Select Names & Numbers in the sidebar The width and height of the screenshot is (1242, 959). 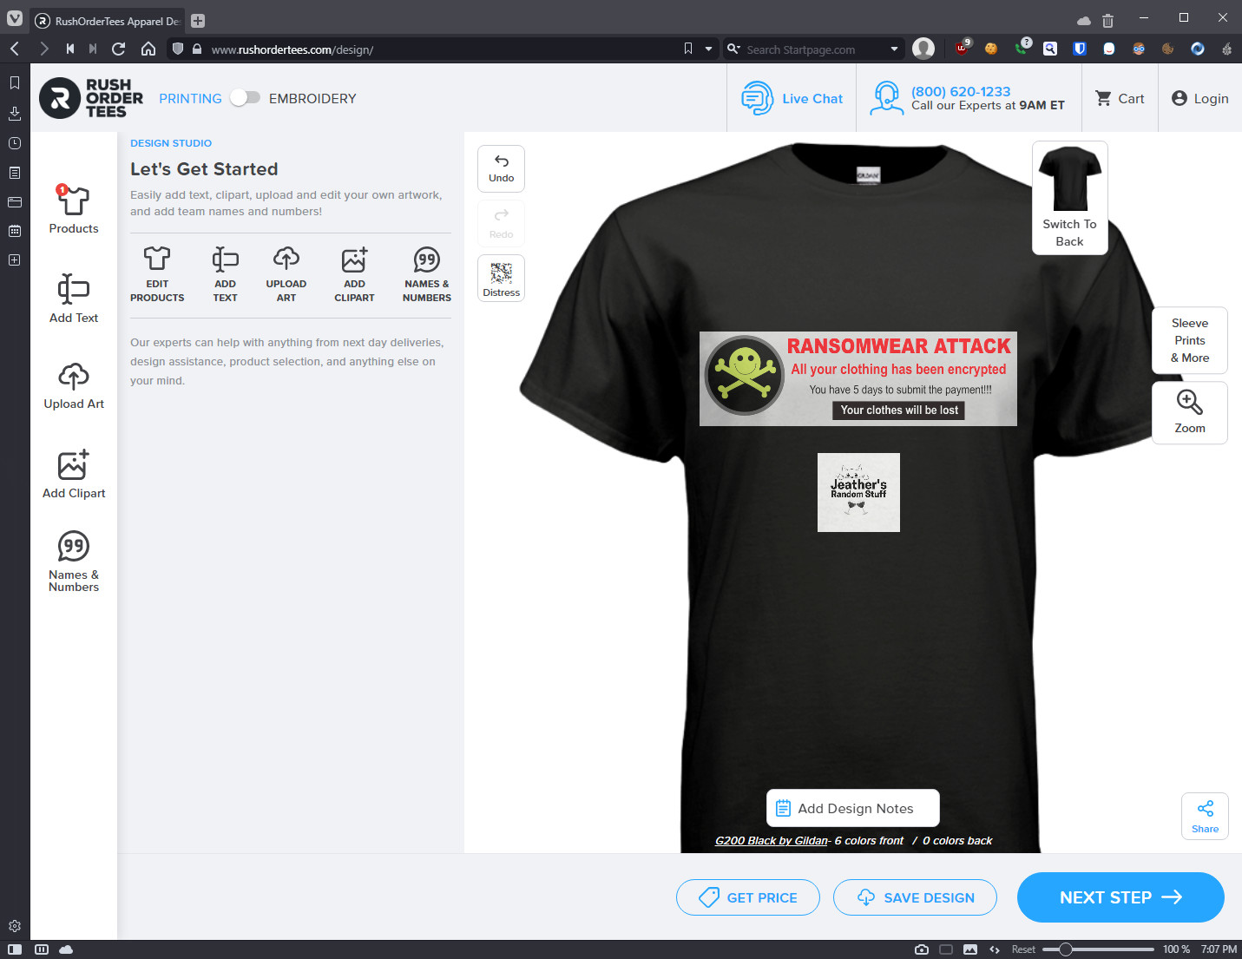click(x=74, y=562)
